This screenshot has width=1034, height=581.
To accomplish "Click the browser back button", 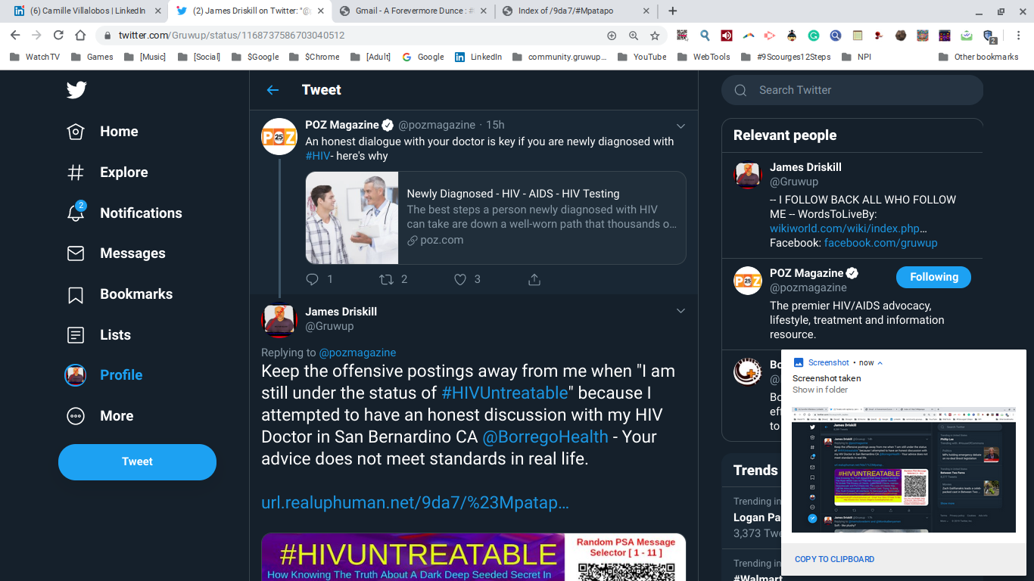I will pos(15,36).
